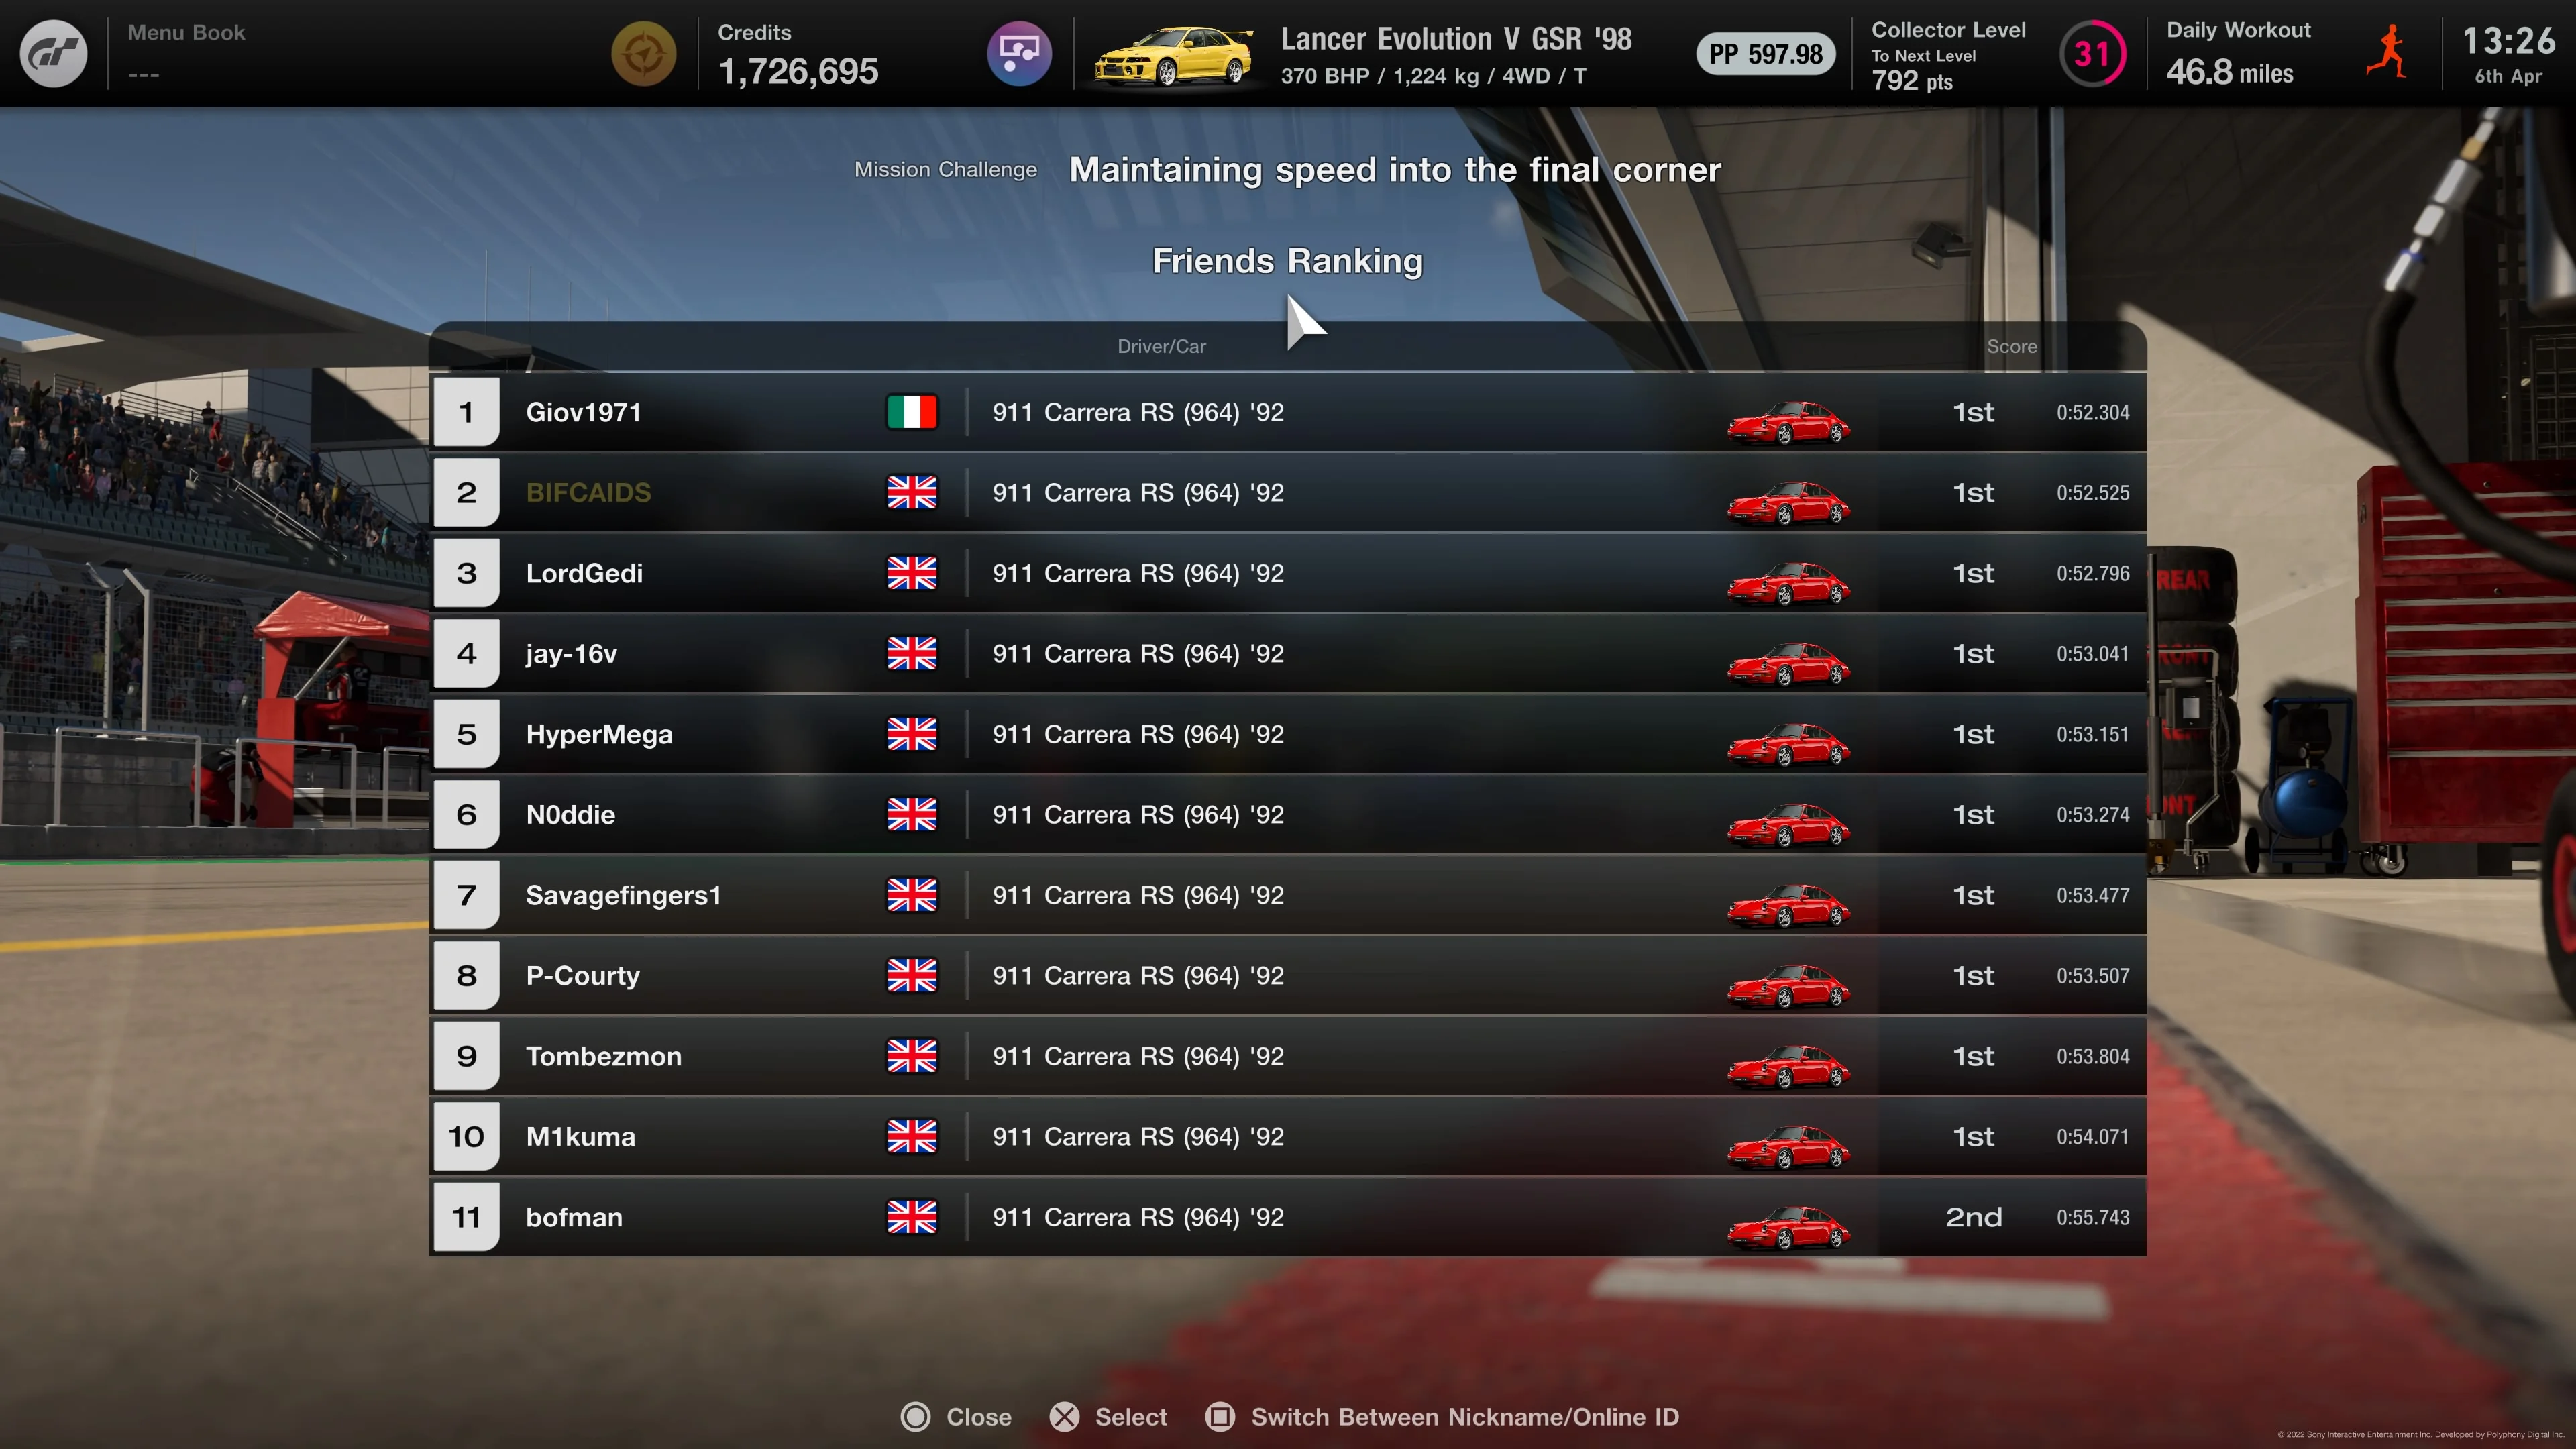Click the orange Daily Workout runner icon

(2388, 53)
